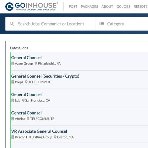This screenshot has width=148, height=148.
Task: Click the location pin beside San Francisco, CA
Action: tap(23, 100)
